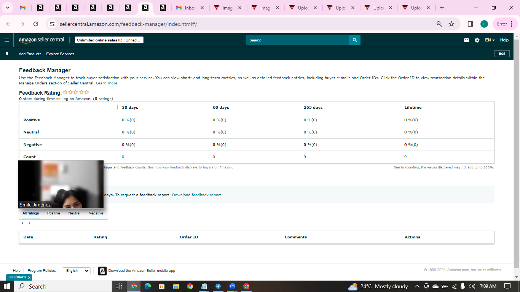Image resolution: width=520 pixels, height=292 pixels.
Task: Open the EN language dropdown
Action: tap(490, 40)
